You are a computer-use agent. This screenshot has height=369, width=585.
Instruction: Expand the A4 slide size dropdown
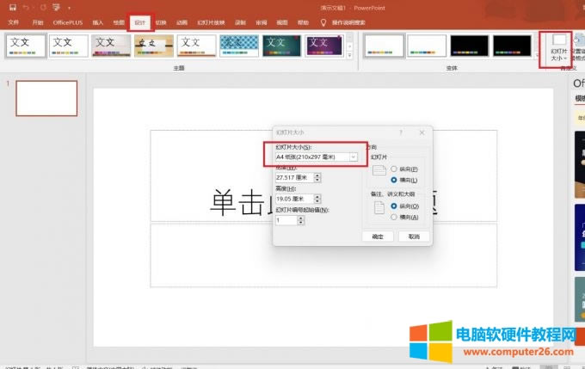point(354,157)
